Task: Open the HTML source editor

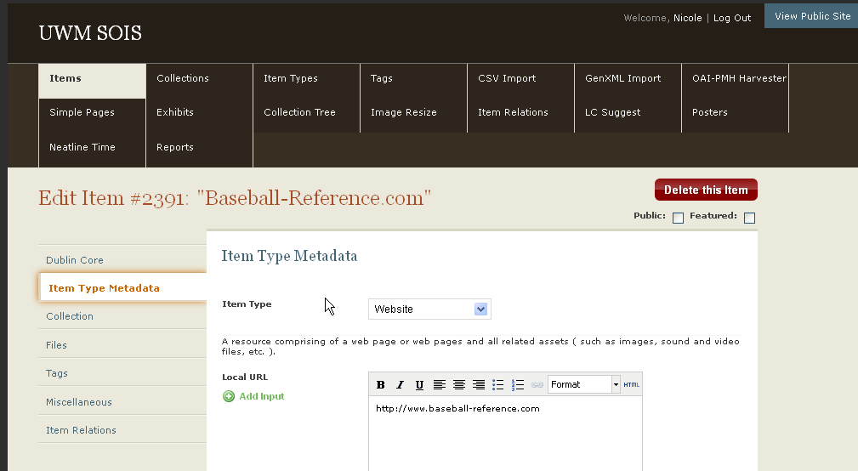Action: (632, 385)
